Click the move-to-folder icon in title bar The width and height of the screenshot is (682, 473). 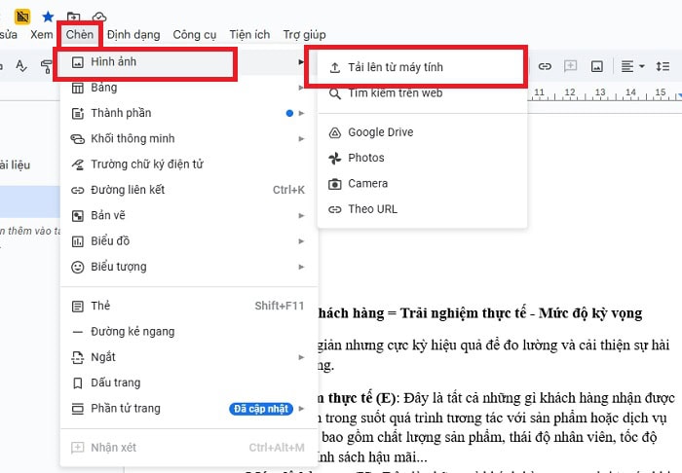[73, 17]
